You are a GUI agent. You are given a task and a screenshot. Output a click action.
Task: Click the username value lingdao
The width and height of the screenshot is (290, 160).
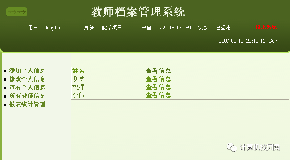[x=53, y=28]
